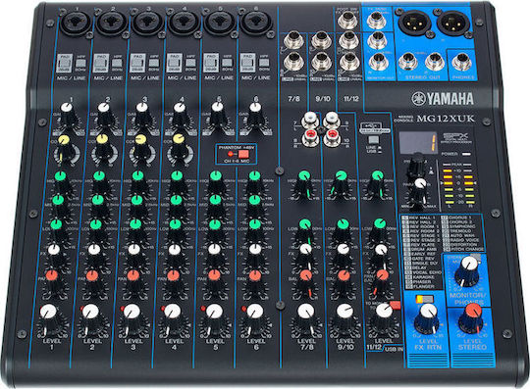Screen dimensions: 530x389
Task: Click the channel 1 'MIC / LINE' label
Action: (71, 78)
